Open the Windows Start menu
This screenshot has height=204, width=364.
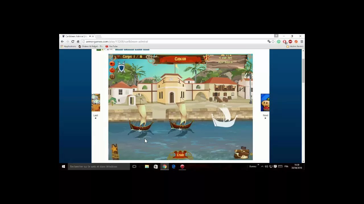click(63, 167)
